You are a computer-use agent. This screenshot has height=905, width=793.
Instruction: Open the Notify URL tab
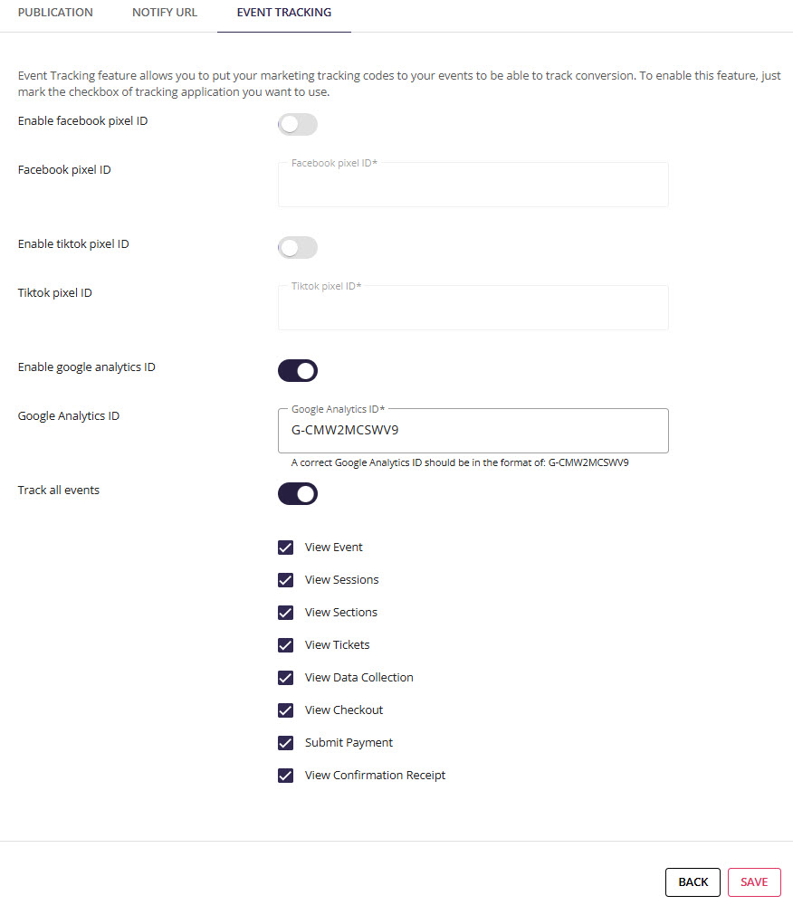pyautogui.click(x=165, y=13)
